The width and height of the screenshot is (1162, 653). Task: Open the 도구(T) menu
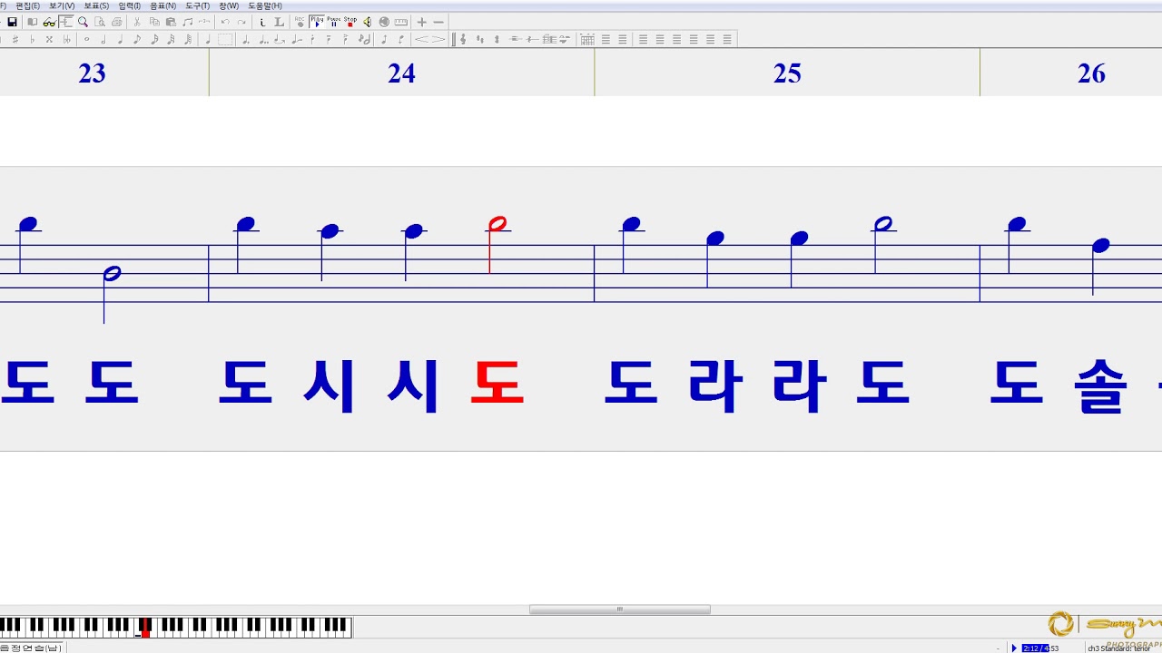click(x=198, y=5)
